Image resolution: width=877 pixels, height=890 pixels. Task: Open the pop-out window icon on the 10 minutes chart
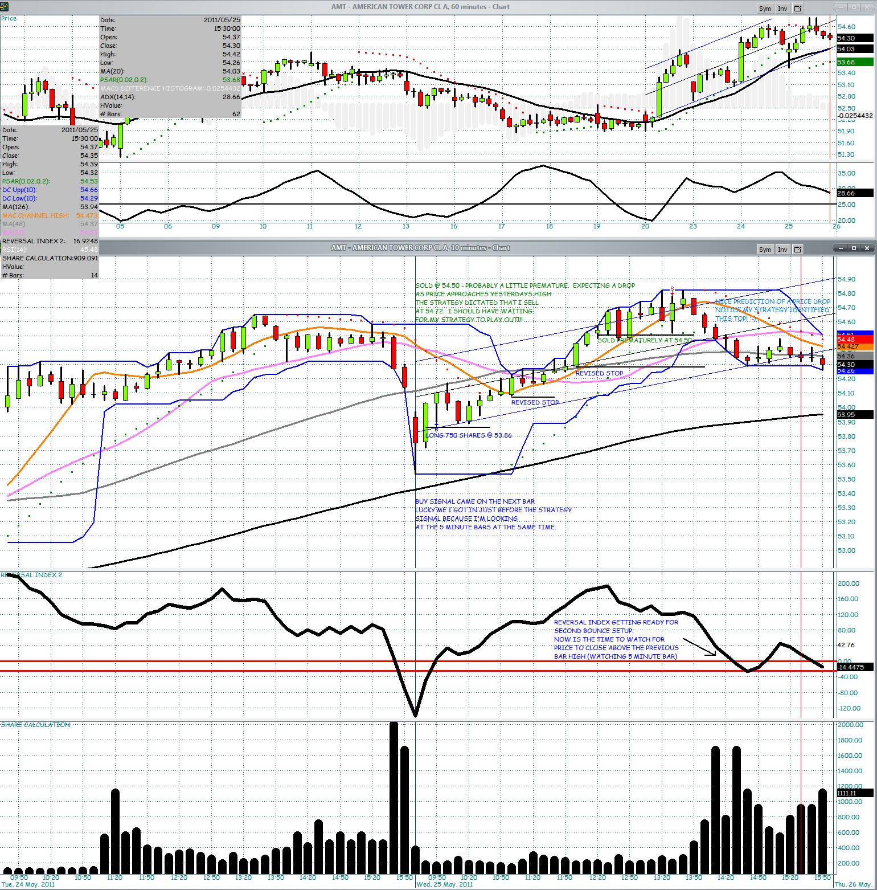(x=798, y=250)
